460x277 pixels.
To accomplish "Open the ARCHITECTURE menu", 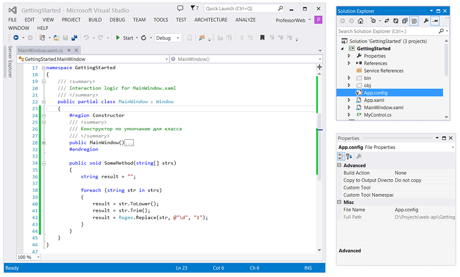I will tap(211, 20).
